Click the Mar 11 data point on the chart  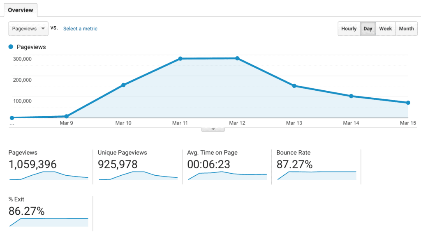(180, 59)
